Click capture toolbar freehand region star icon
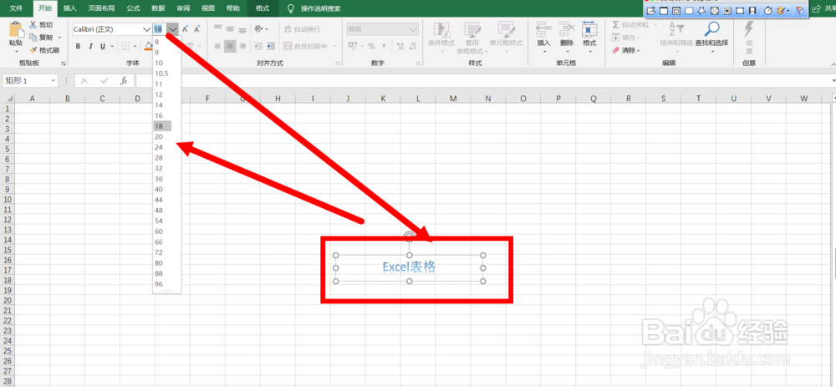The height and width of the screenshot is (387, 836). pyautogui.click(x=702, y=10)
